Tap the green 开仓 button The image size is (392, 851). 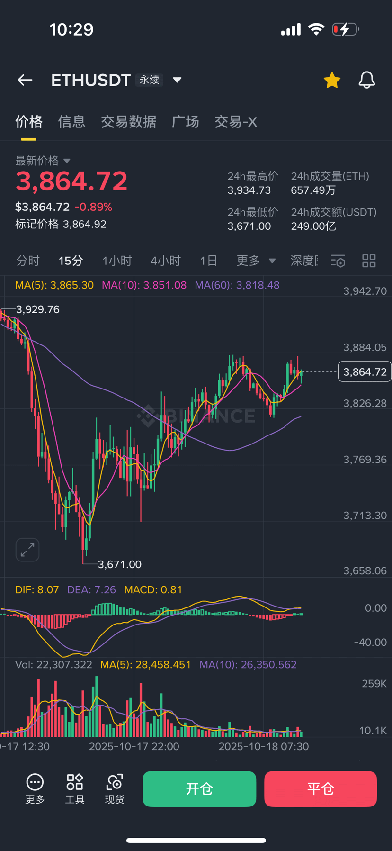199,789
